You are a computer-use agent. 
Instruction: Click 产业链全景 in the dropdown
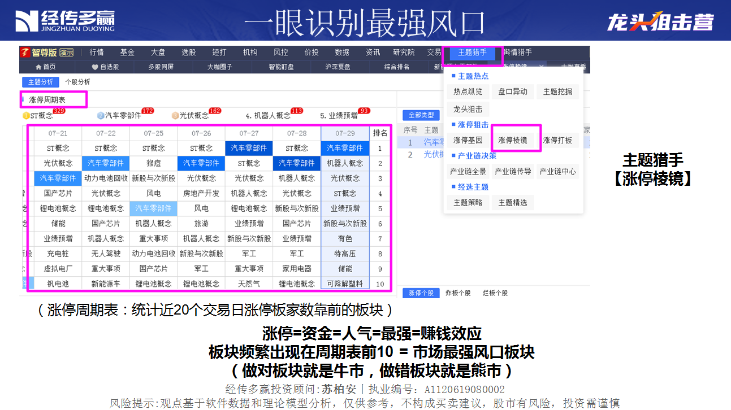[468, 171]
